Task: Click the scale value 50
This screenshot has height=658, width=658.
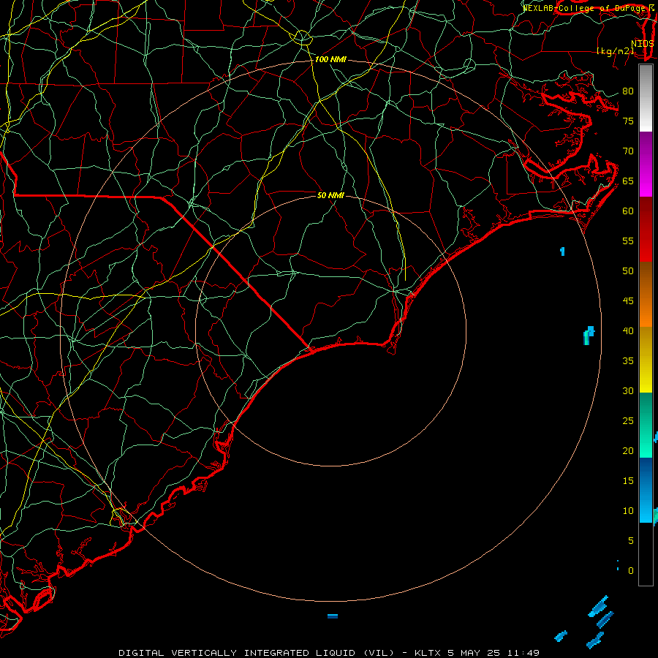Action: coord(628,271)
